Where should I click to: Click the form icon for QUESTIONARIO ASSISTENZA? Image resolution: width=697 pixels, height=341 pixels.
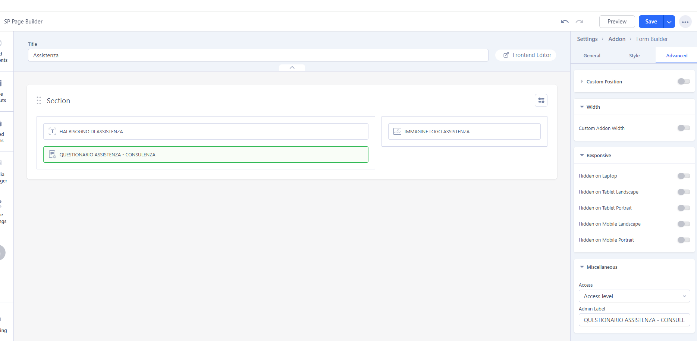tap(53, 154)
